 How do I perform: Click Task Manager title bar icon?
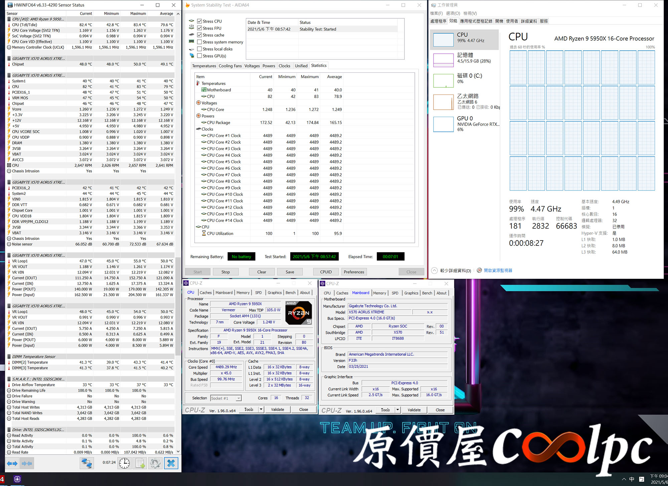[434, 5]
